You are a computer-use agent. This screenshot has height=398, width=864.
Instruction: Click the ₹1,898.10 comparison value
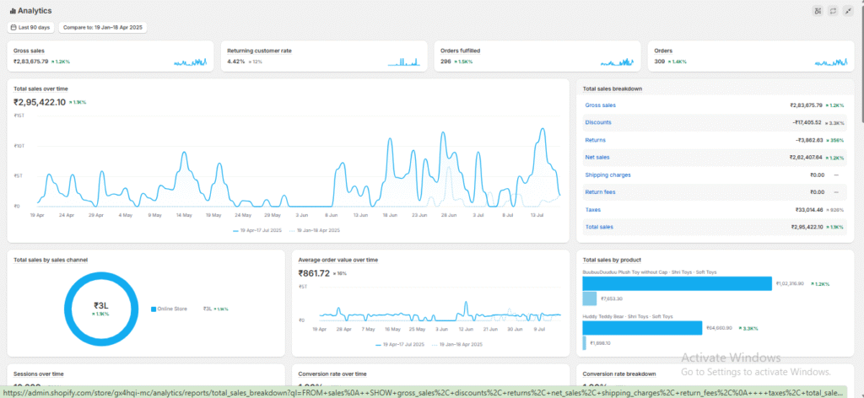[x=599, y=343]
